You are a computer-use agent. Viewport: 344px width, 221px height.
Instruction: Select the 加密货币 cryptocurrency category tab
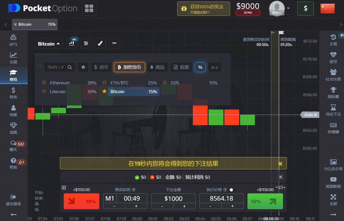[129, 67]
